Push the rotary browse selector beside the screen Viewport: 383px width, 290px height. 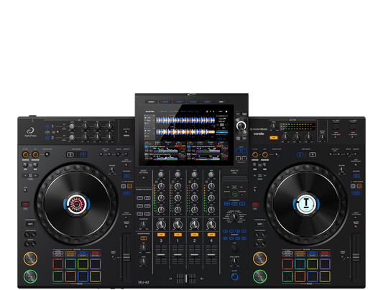click(x=241, y=126)
